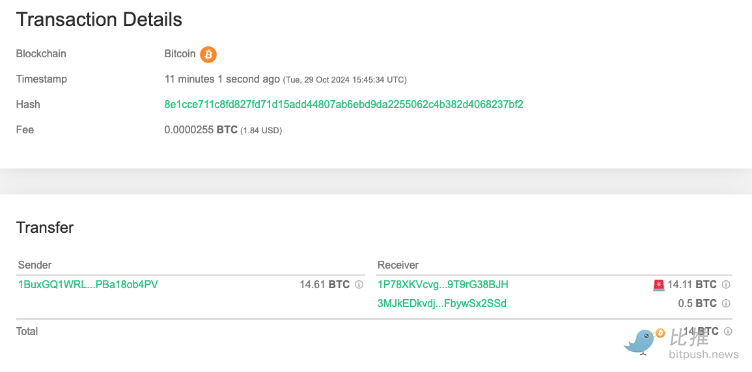Click the bitpush.news watermark text
Screen dimensions: 752x372
704,354
